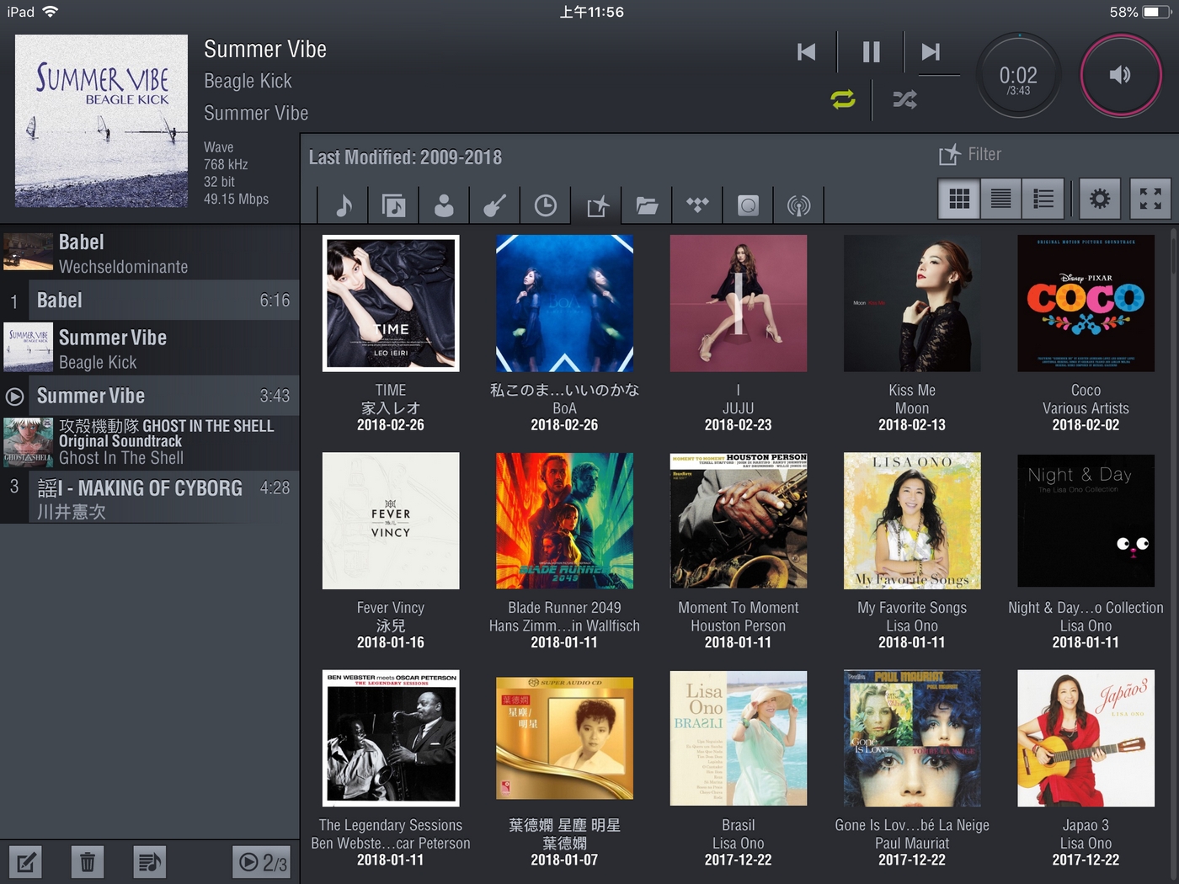Open the settings gear
The height and width of the screenshot is (884, 1179).
[x=1099, y=199]
